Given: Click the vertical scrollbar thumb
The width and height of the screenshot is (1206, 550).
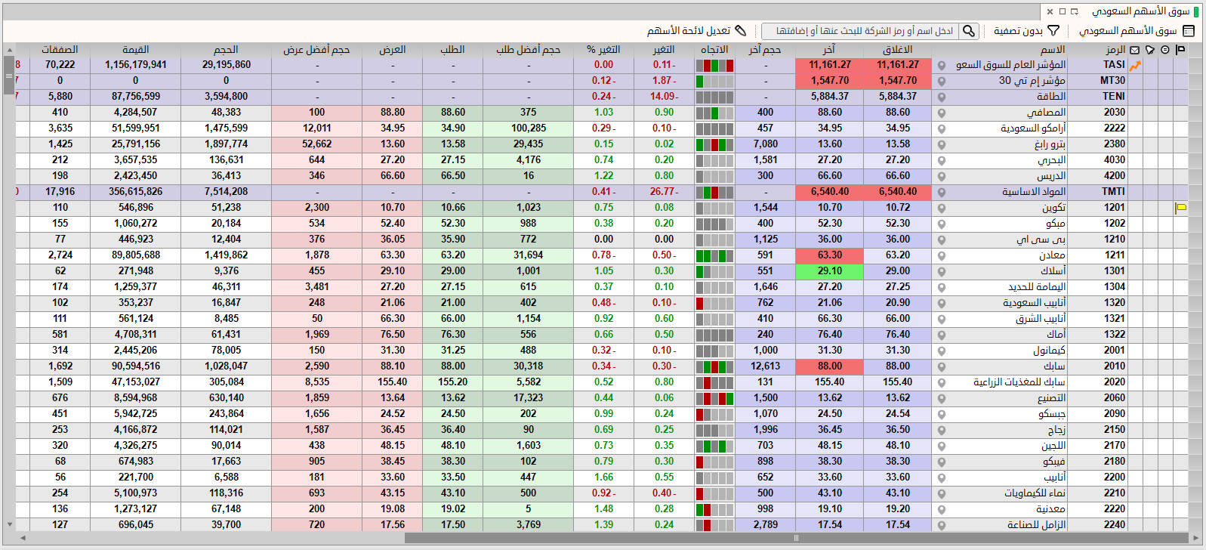Looking at the screenshot, I should (x=9, y=75).
